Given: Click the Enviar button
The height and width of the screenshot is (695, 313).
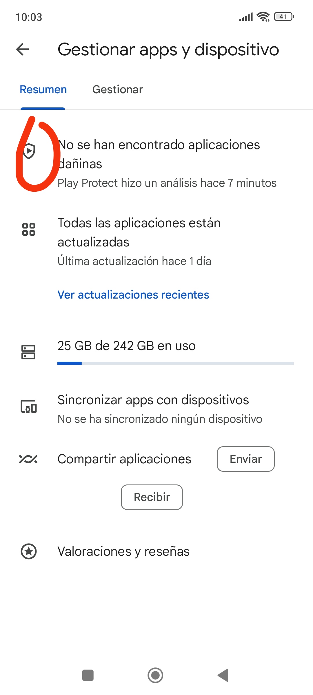Looking at the screenshot, I should pyautogui.click(x=246, y=459).
